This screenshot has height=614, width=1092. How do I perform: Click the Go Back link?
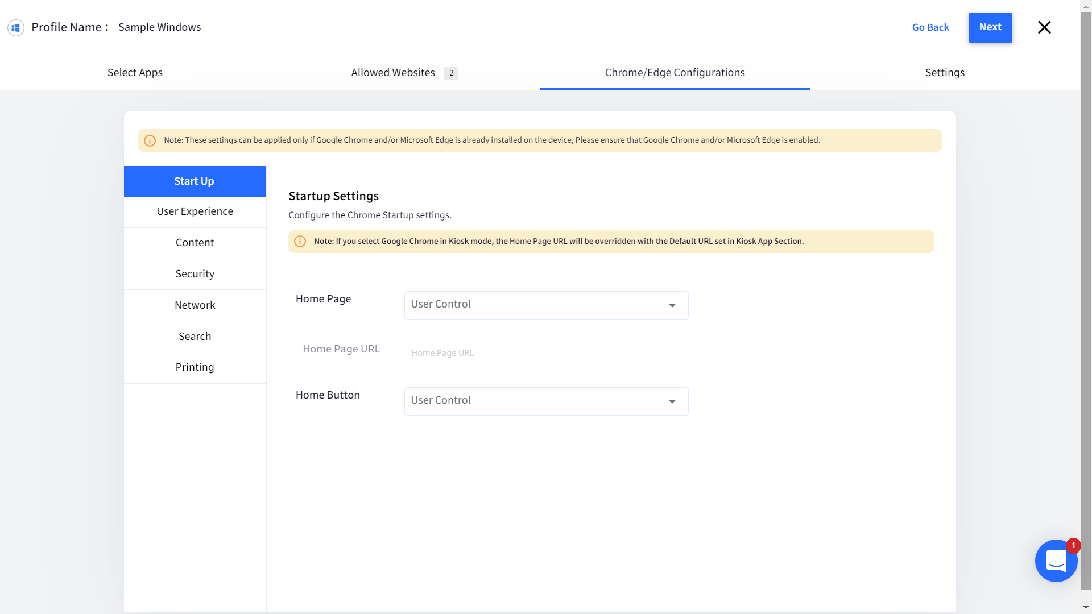click(x=930, y=27)
